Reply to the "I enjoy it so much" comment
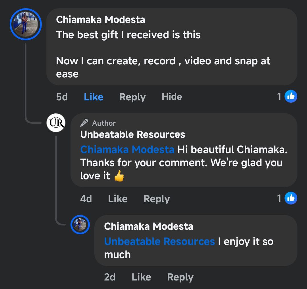 pos(180,277)
